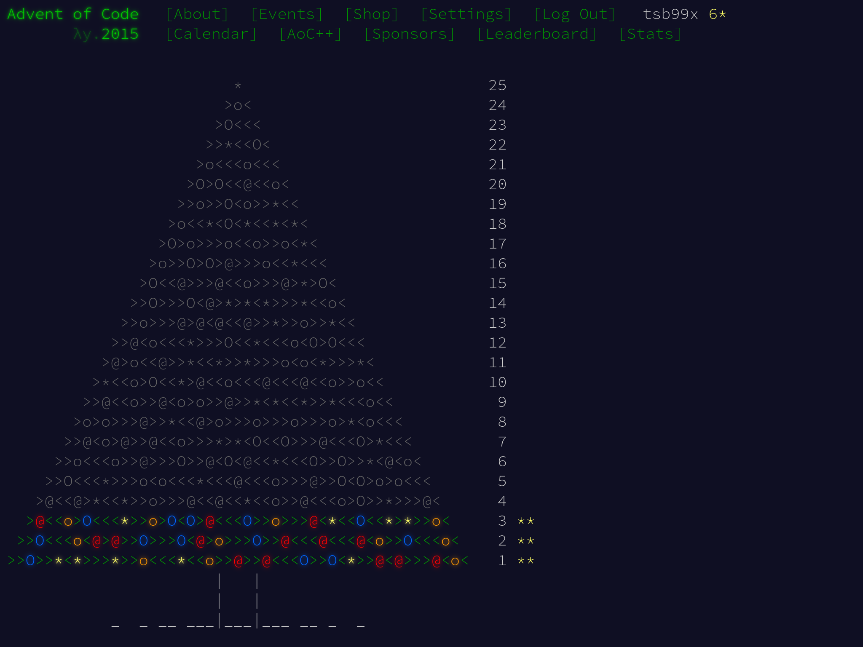The image size is (863, 647).
Task: Open the Calendar view
Action: pyautogui.click(x=211, y=34)
